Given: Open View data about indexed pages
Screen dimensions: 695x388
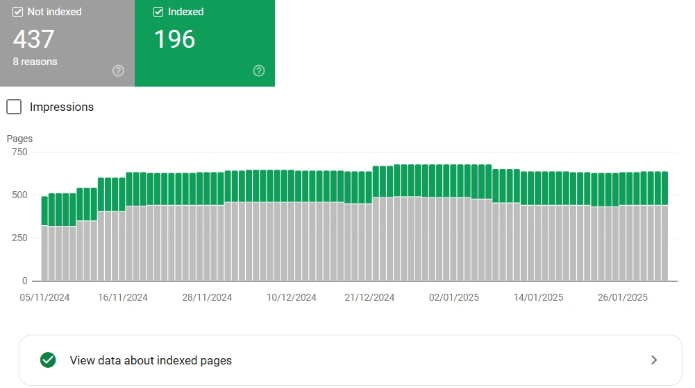Looking at the screenshot, I should (x=350, y=360).
